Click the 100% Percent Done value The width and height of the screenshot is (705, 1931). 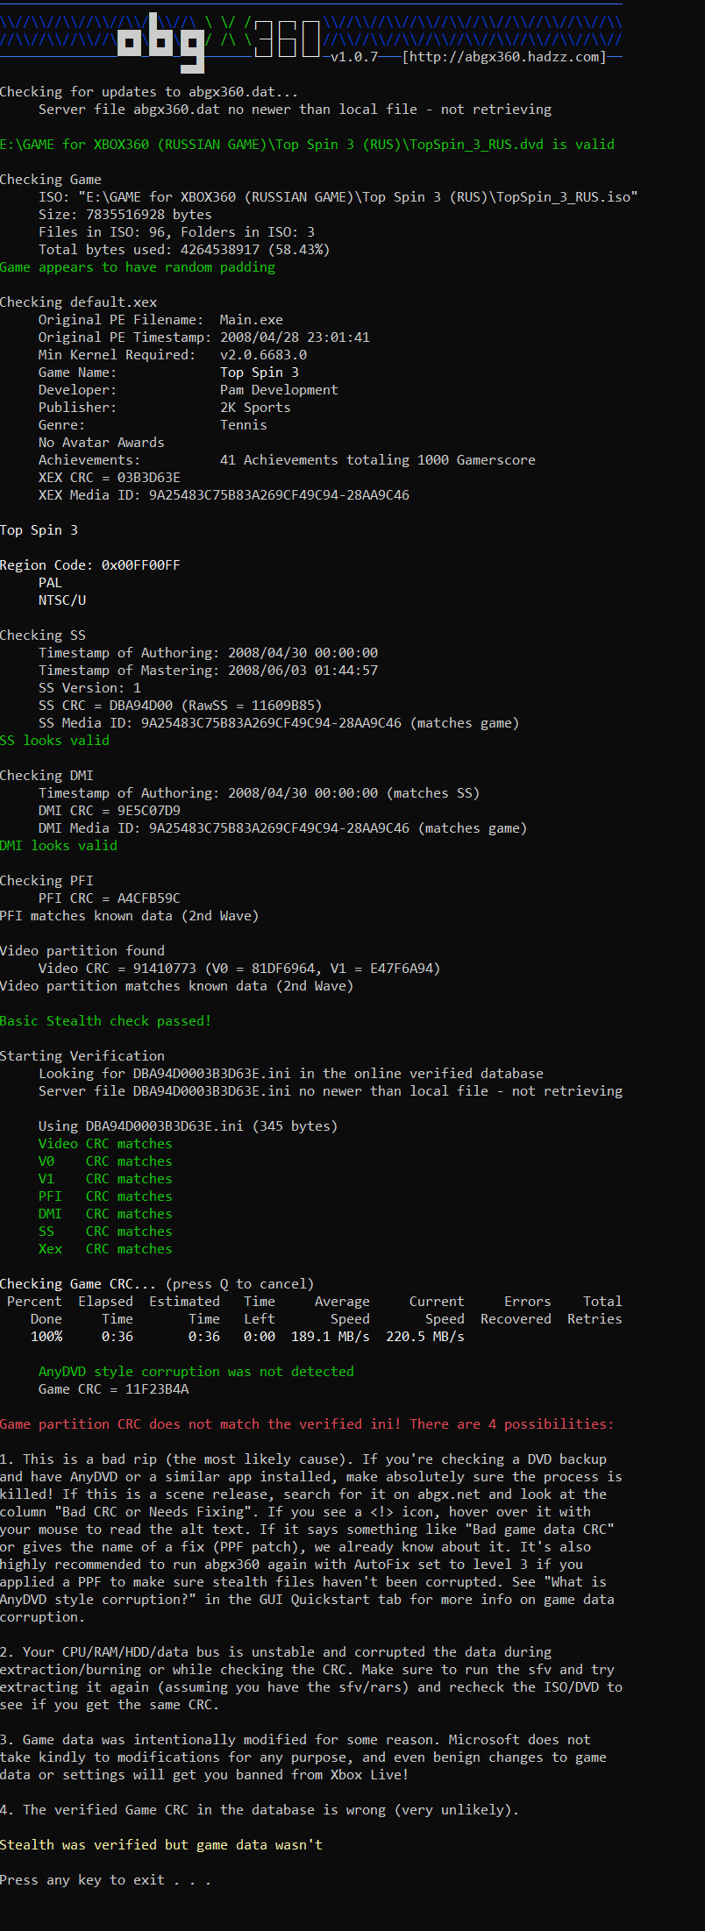coord(46,1337)
